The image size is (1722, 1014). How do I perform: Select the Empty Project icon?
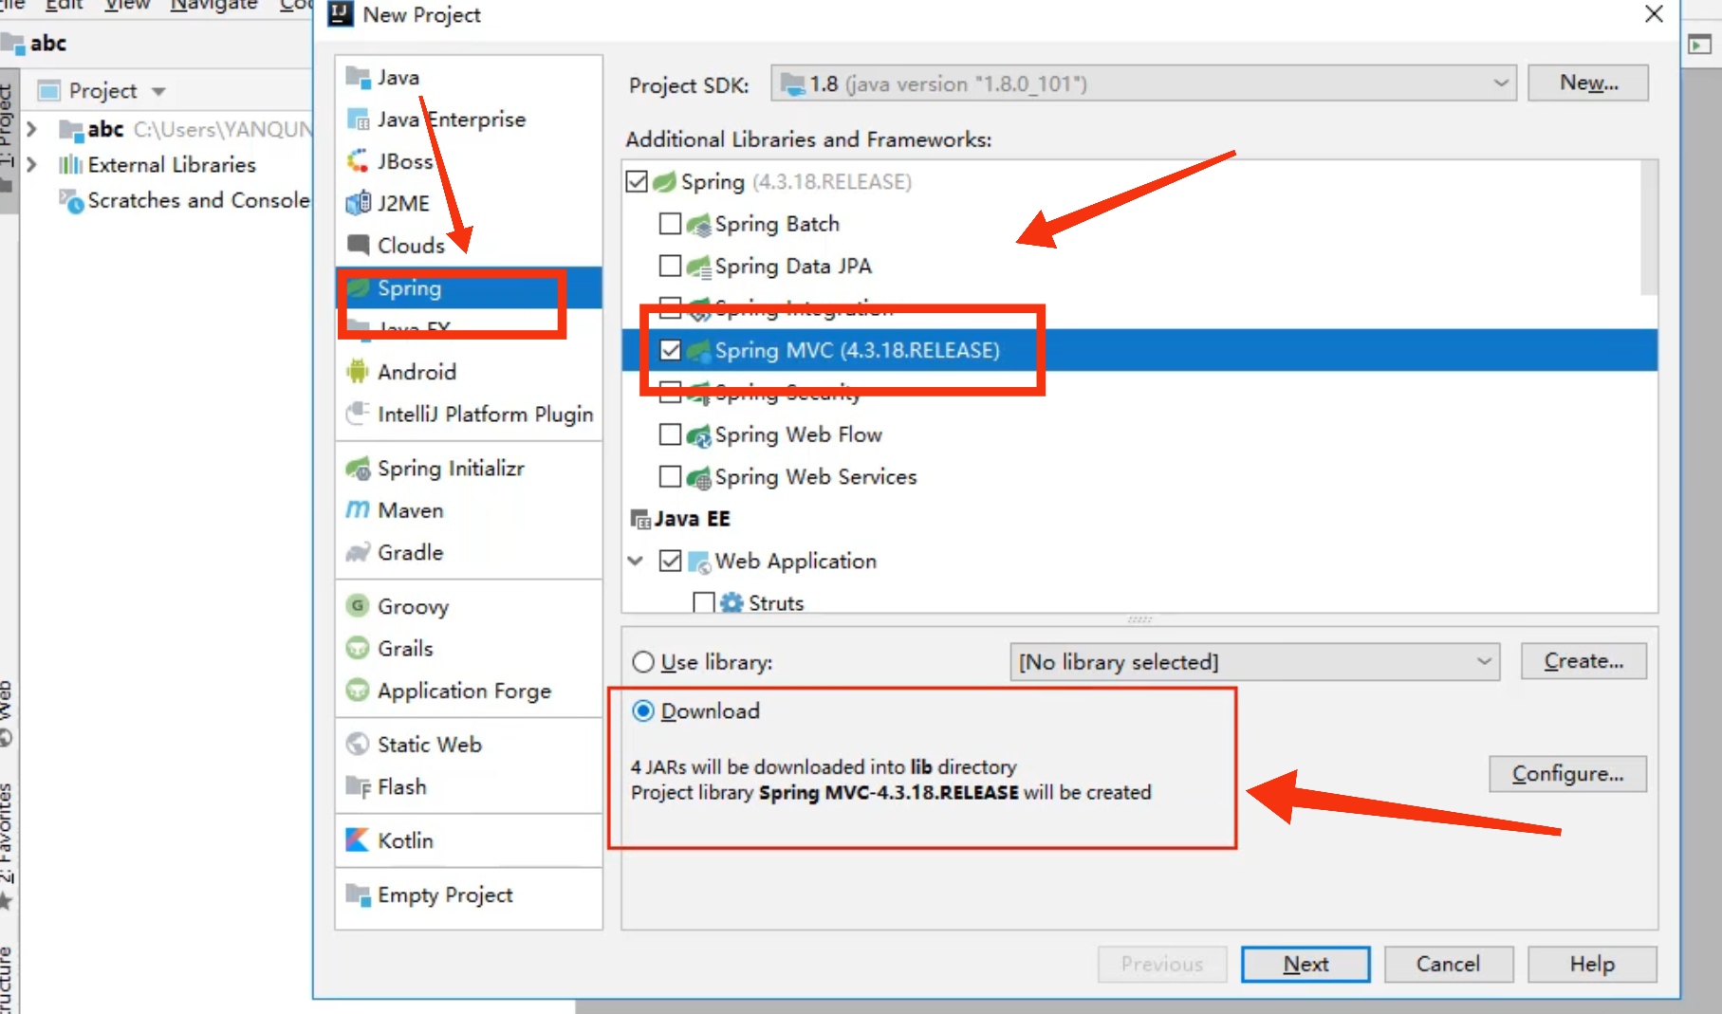(x=358, y=894)
